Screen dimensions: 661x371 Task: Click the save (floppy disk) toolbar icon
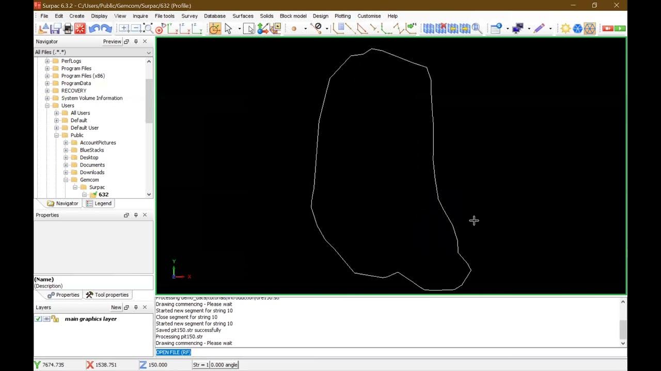pyautogui.click(x=56, y=29)
